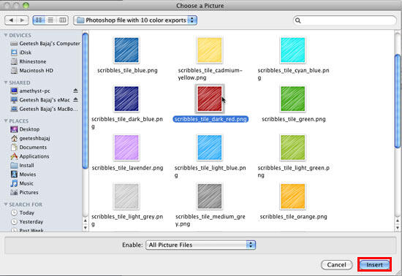Click sidebar scroll up arrow

pos(85,221)
